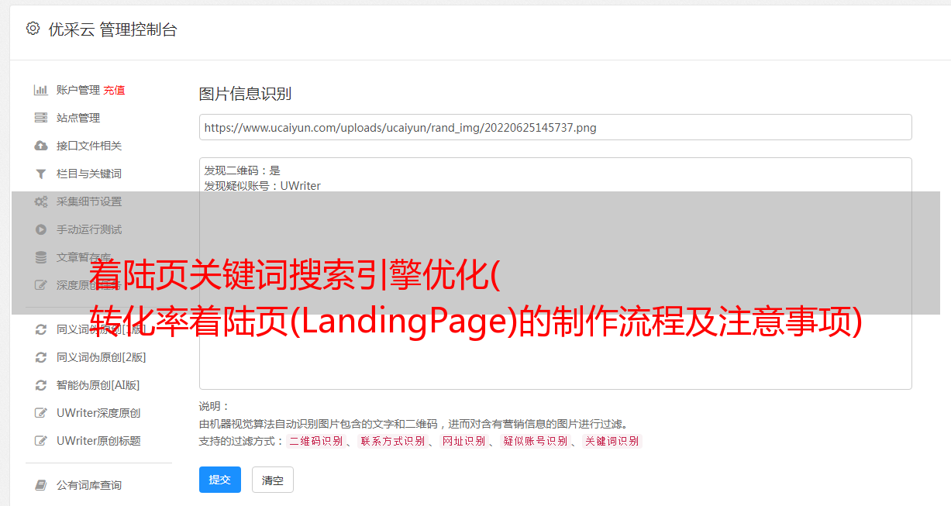Click the image URL input field
Screen dimensions: 951x506
click(x=555, y=127)
